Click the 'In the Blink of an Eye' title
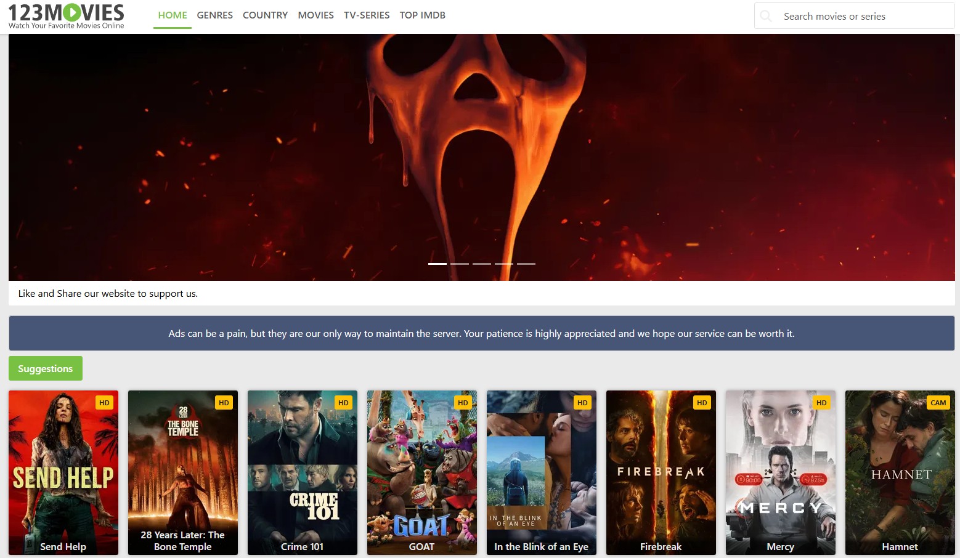 click(542, 546)
